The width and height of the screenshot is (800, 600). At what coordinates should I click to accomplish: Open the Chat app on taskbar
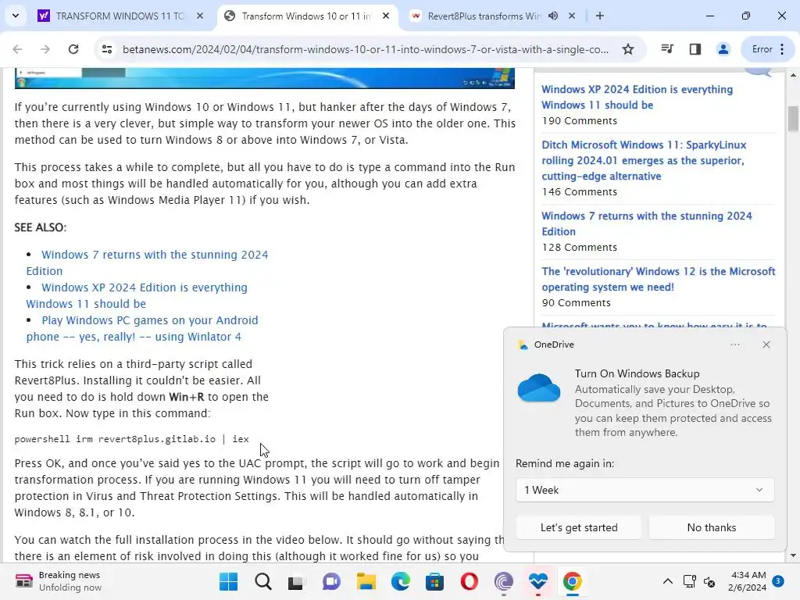(x=331, y=581)
